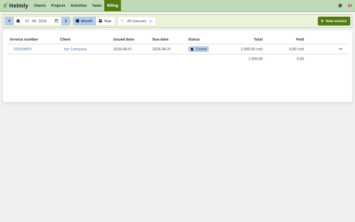Click the red logout icon
The height and width of the screenshot is (222, 355).
coord(350,6)
